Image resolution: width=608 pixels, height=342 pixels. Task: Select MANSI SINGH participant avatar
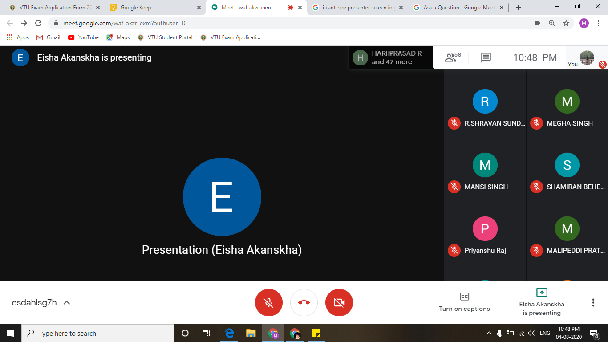(x=485, y=165)
